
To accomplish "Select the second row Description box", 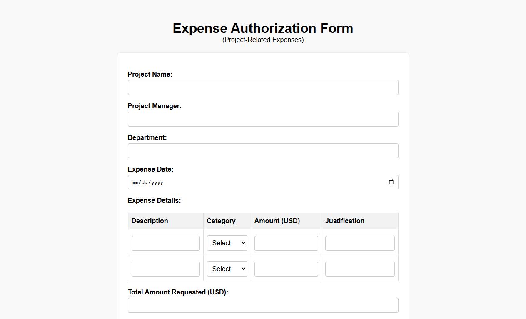I will click(x=165, y=269).
